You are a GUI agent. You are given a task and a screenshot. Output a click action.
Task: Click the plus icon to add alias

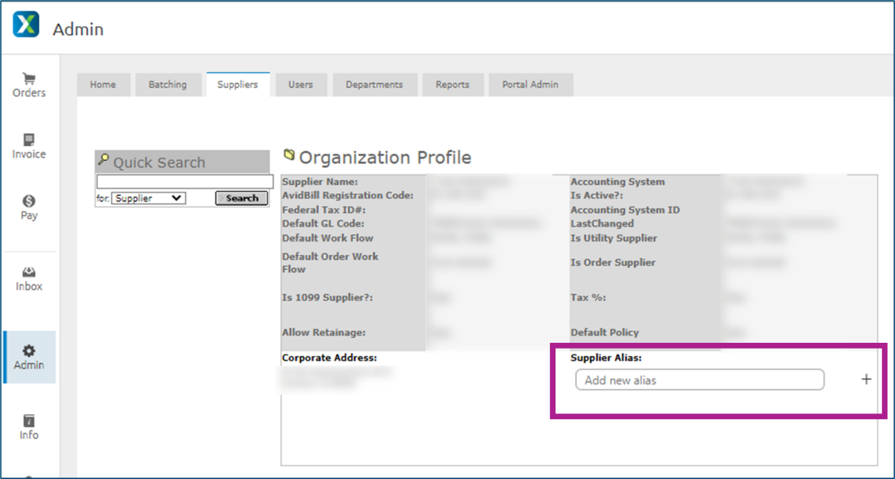(x=866, y=380)
